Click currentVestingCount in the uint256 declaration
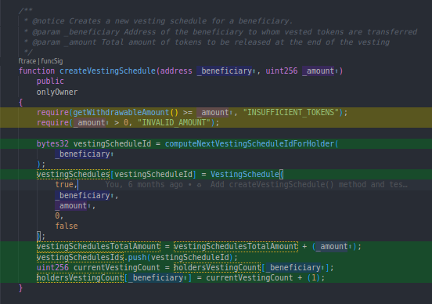This screenshot has height=304, width=432. tap(117, 268)
